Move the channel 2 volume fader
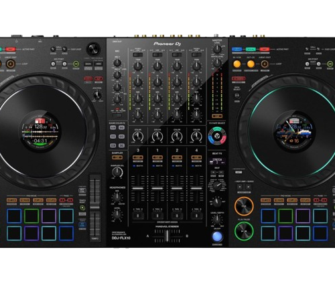 177,188
